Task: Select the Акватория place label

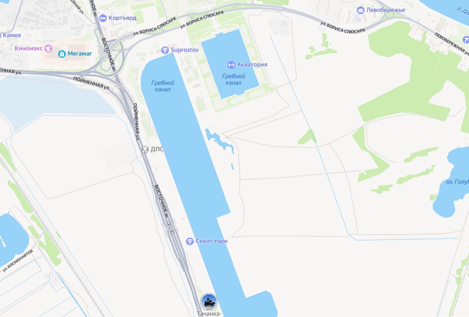Action: point(252,64)
